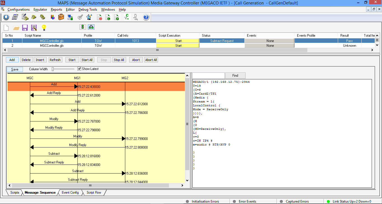Click the notepad with phone icon
Image resolution: width=382 pixels, height=204 pixels.
[25, 17]
